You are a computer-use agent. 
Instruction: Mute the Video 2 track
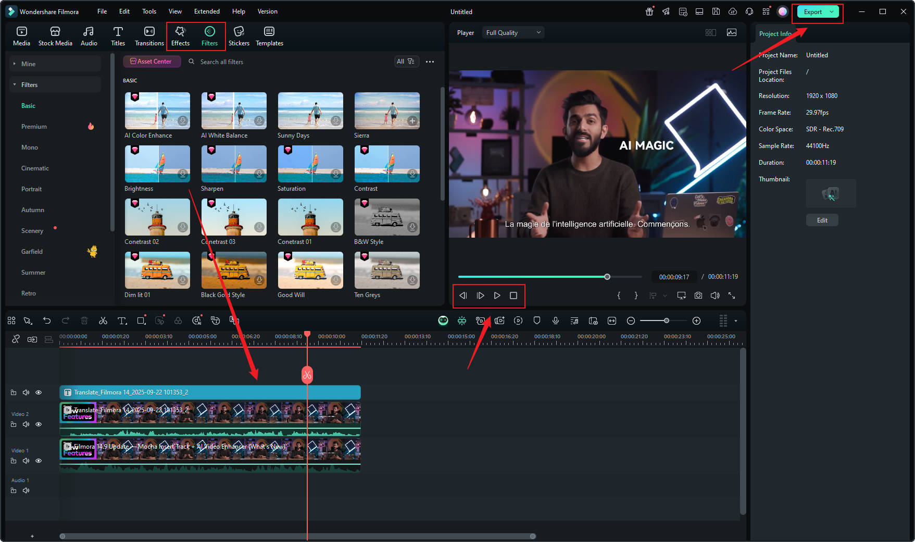pos(26,424)
